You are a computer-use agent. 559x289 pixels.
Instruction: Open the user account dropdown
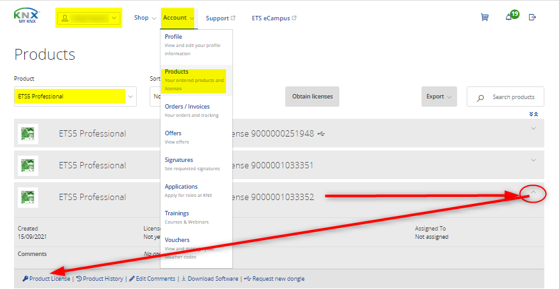(88, 18)
